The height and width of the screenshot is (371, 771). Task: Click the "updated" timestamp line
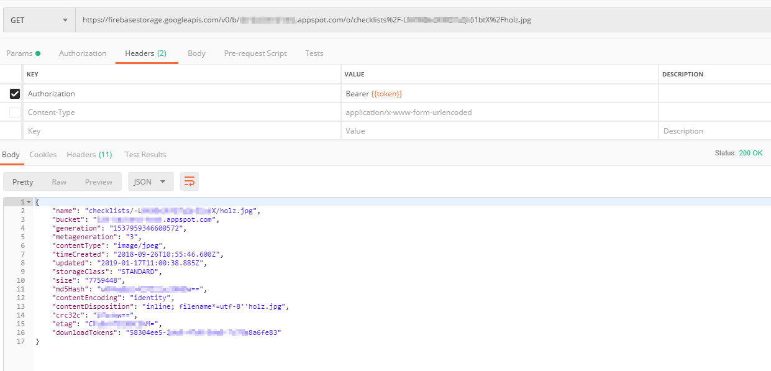pos(129,263)
